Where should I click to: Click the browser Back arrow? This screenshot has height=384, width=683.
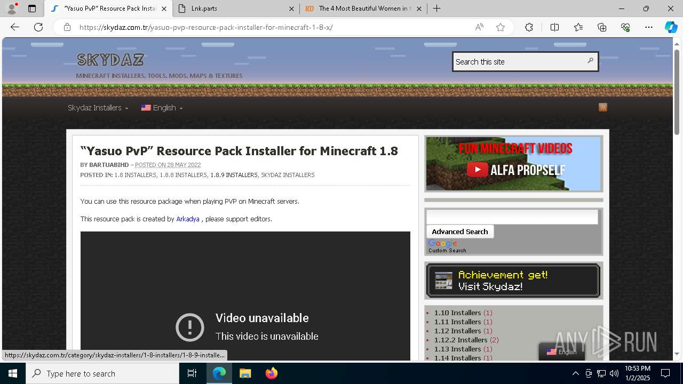tap(14, 27)
